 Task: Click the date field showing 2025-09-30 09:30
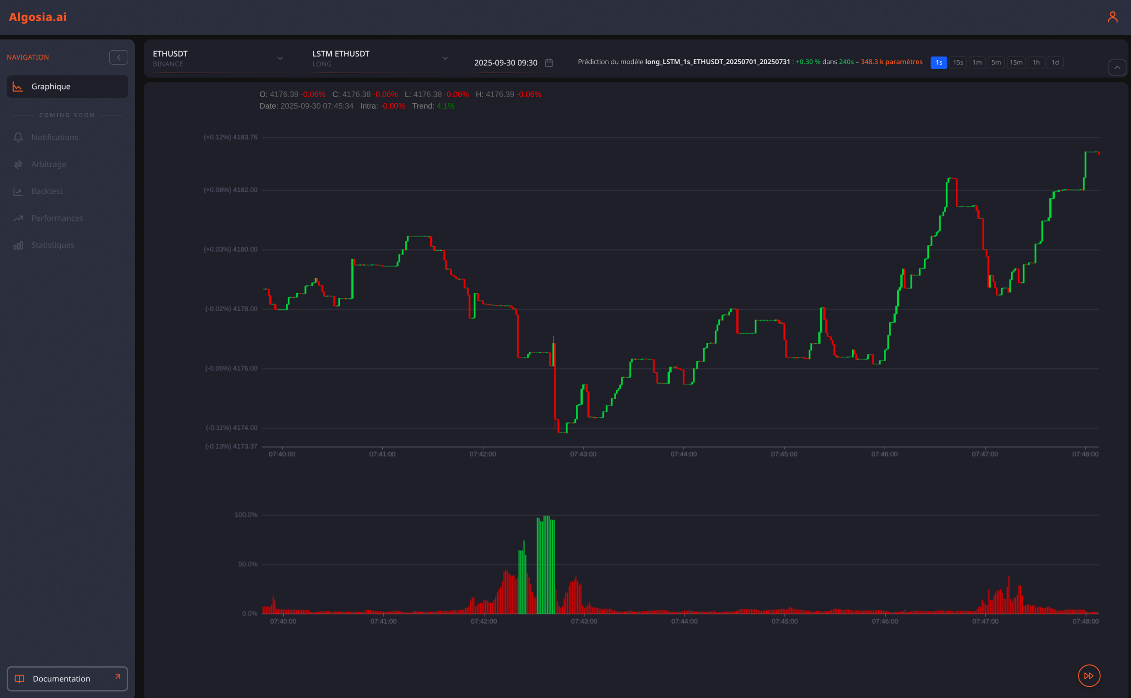pyautogui.click(x=506, y=63)
